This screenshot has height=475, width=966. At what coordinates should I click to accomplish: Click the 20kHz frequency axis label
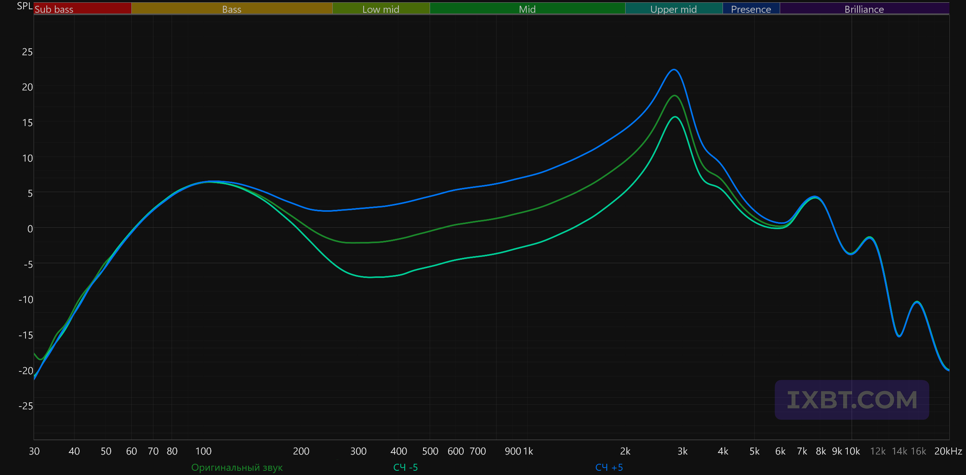[x=948, y=451]
